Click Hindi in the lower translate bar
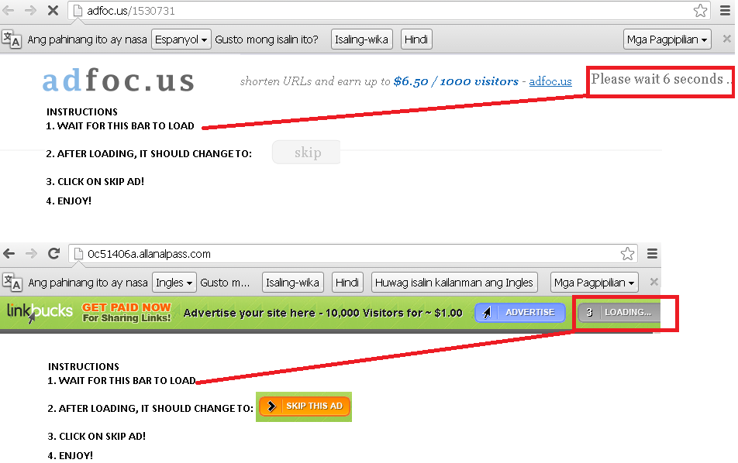 tap(347, 283)
